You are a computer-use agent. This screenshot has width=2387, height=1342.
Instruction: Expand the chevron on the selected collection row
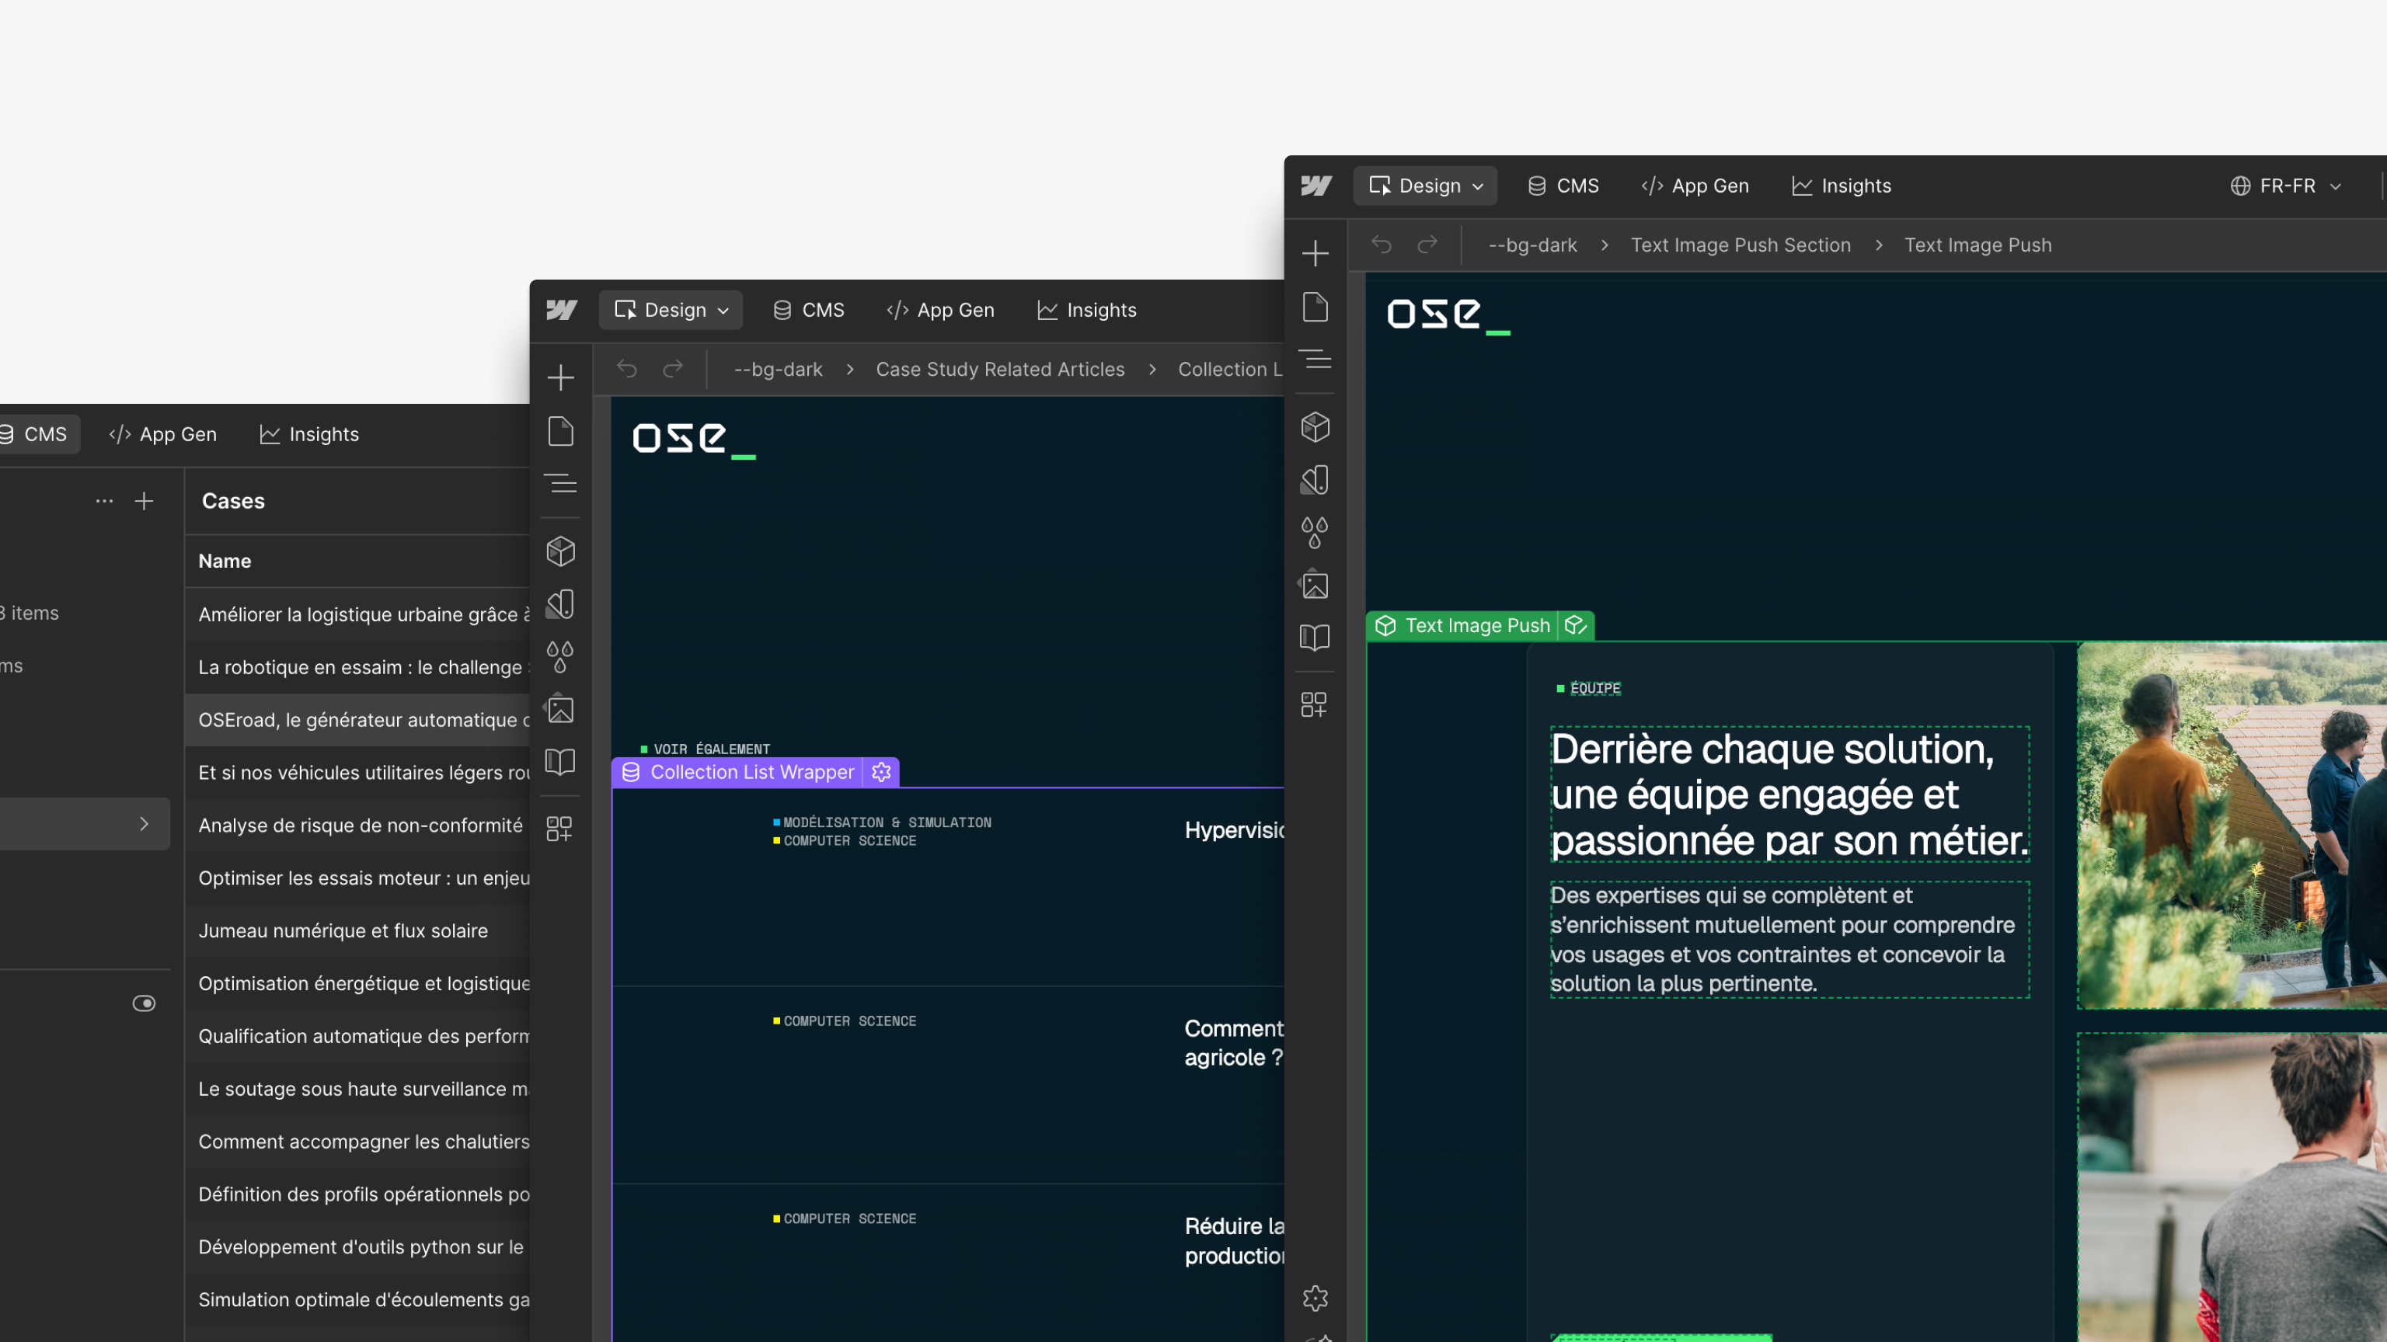(144, 823)
